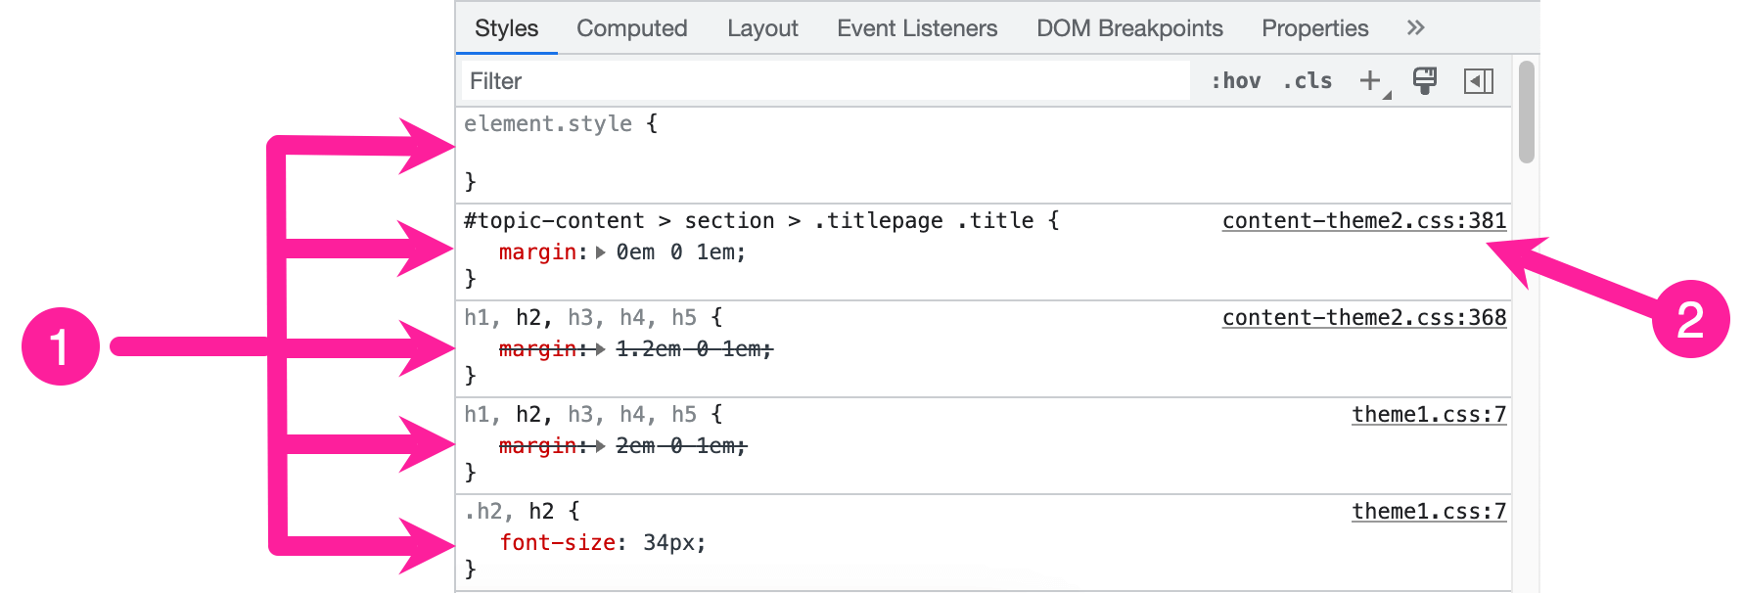Open theme1.css:7 link for the margin rule

pyautogui.click(x=1429, y=415)
